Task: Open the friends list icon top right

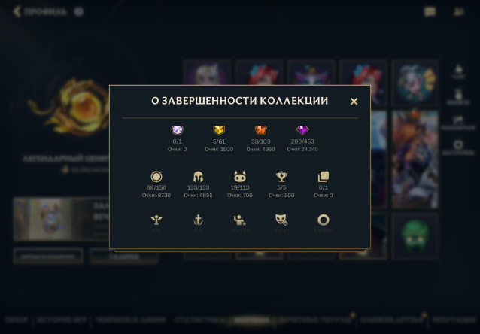Action: click(x=459, y=11)
